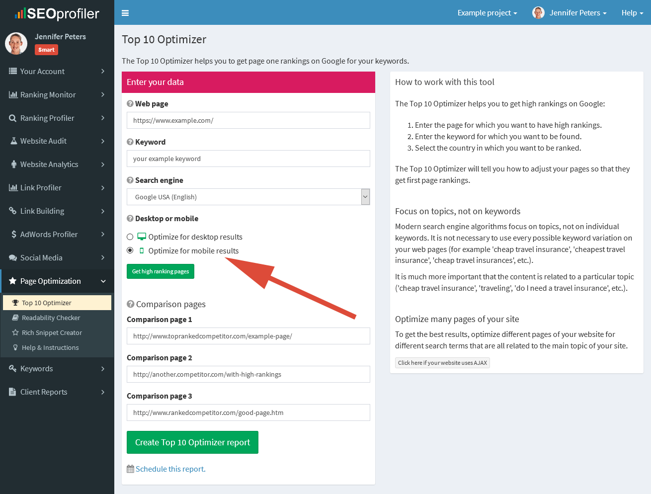Open the Rich Snippet Creator

click(50, 332)
